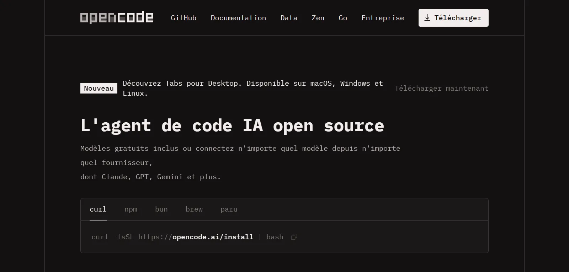Switch to the npm tab
This screenshot has height=272, width=569.
131,209
